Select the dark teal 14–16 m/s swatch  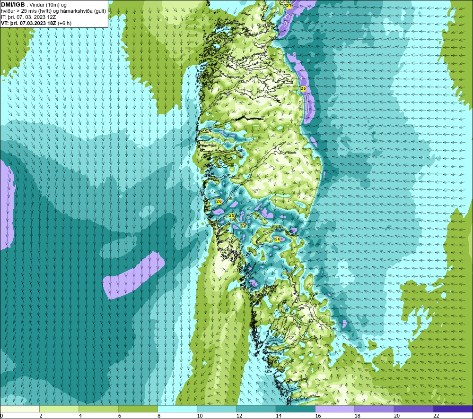coord(296,409)
